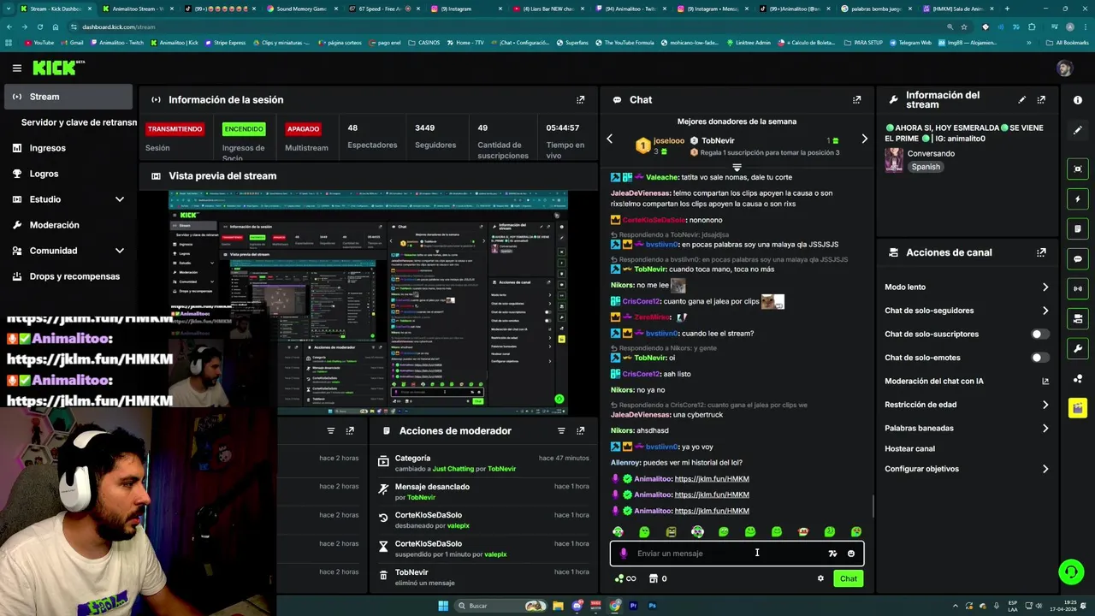Pop out the Chat panel

click(x=856, y=99)
